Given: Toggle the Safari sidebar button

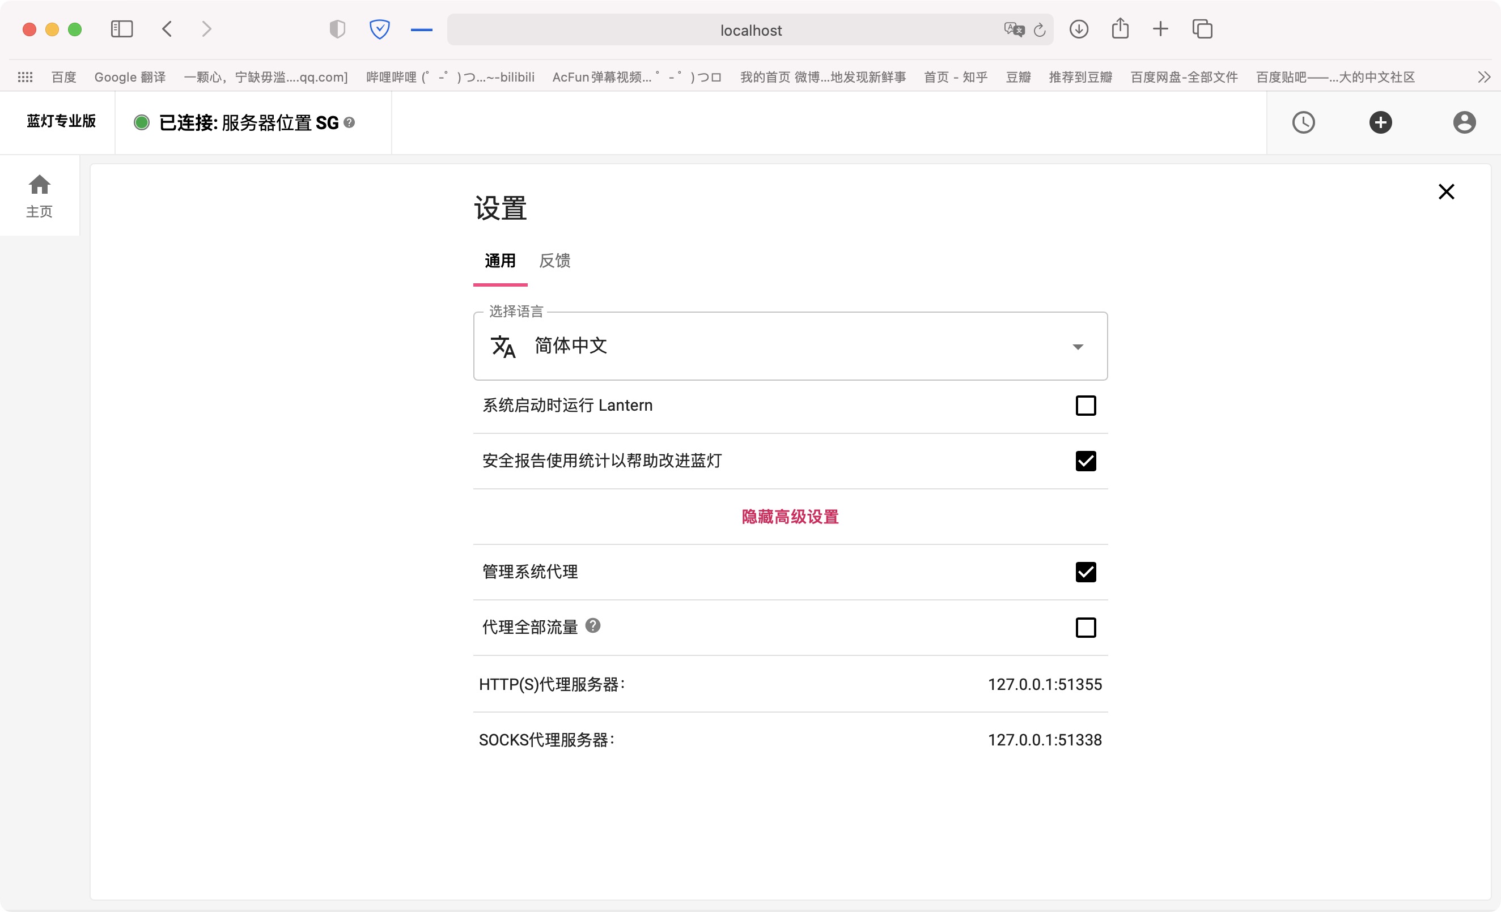Looking at the screenshot, I should coord(121,29).
